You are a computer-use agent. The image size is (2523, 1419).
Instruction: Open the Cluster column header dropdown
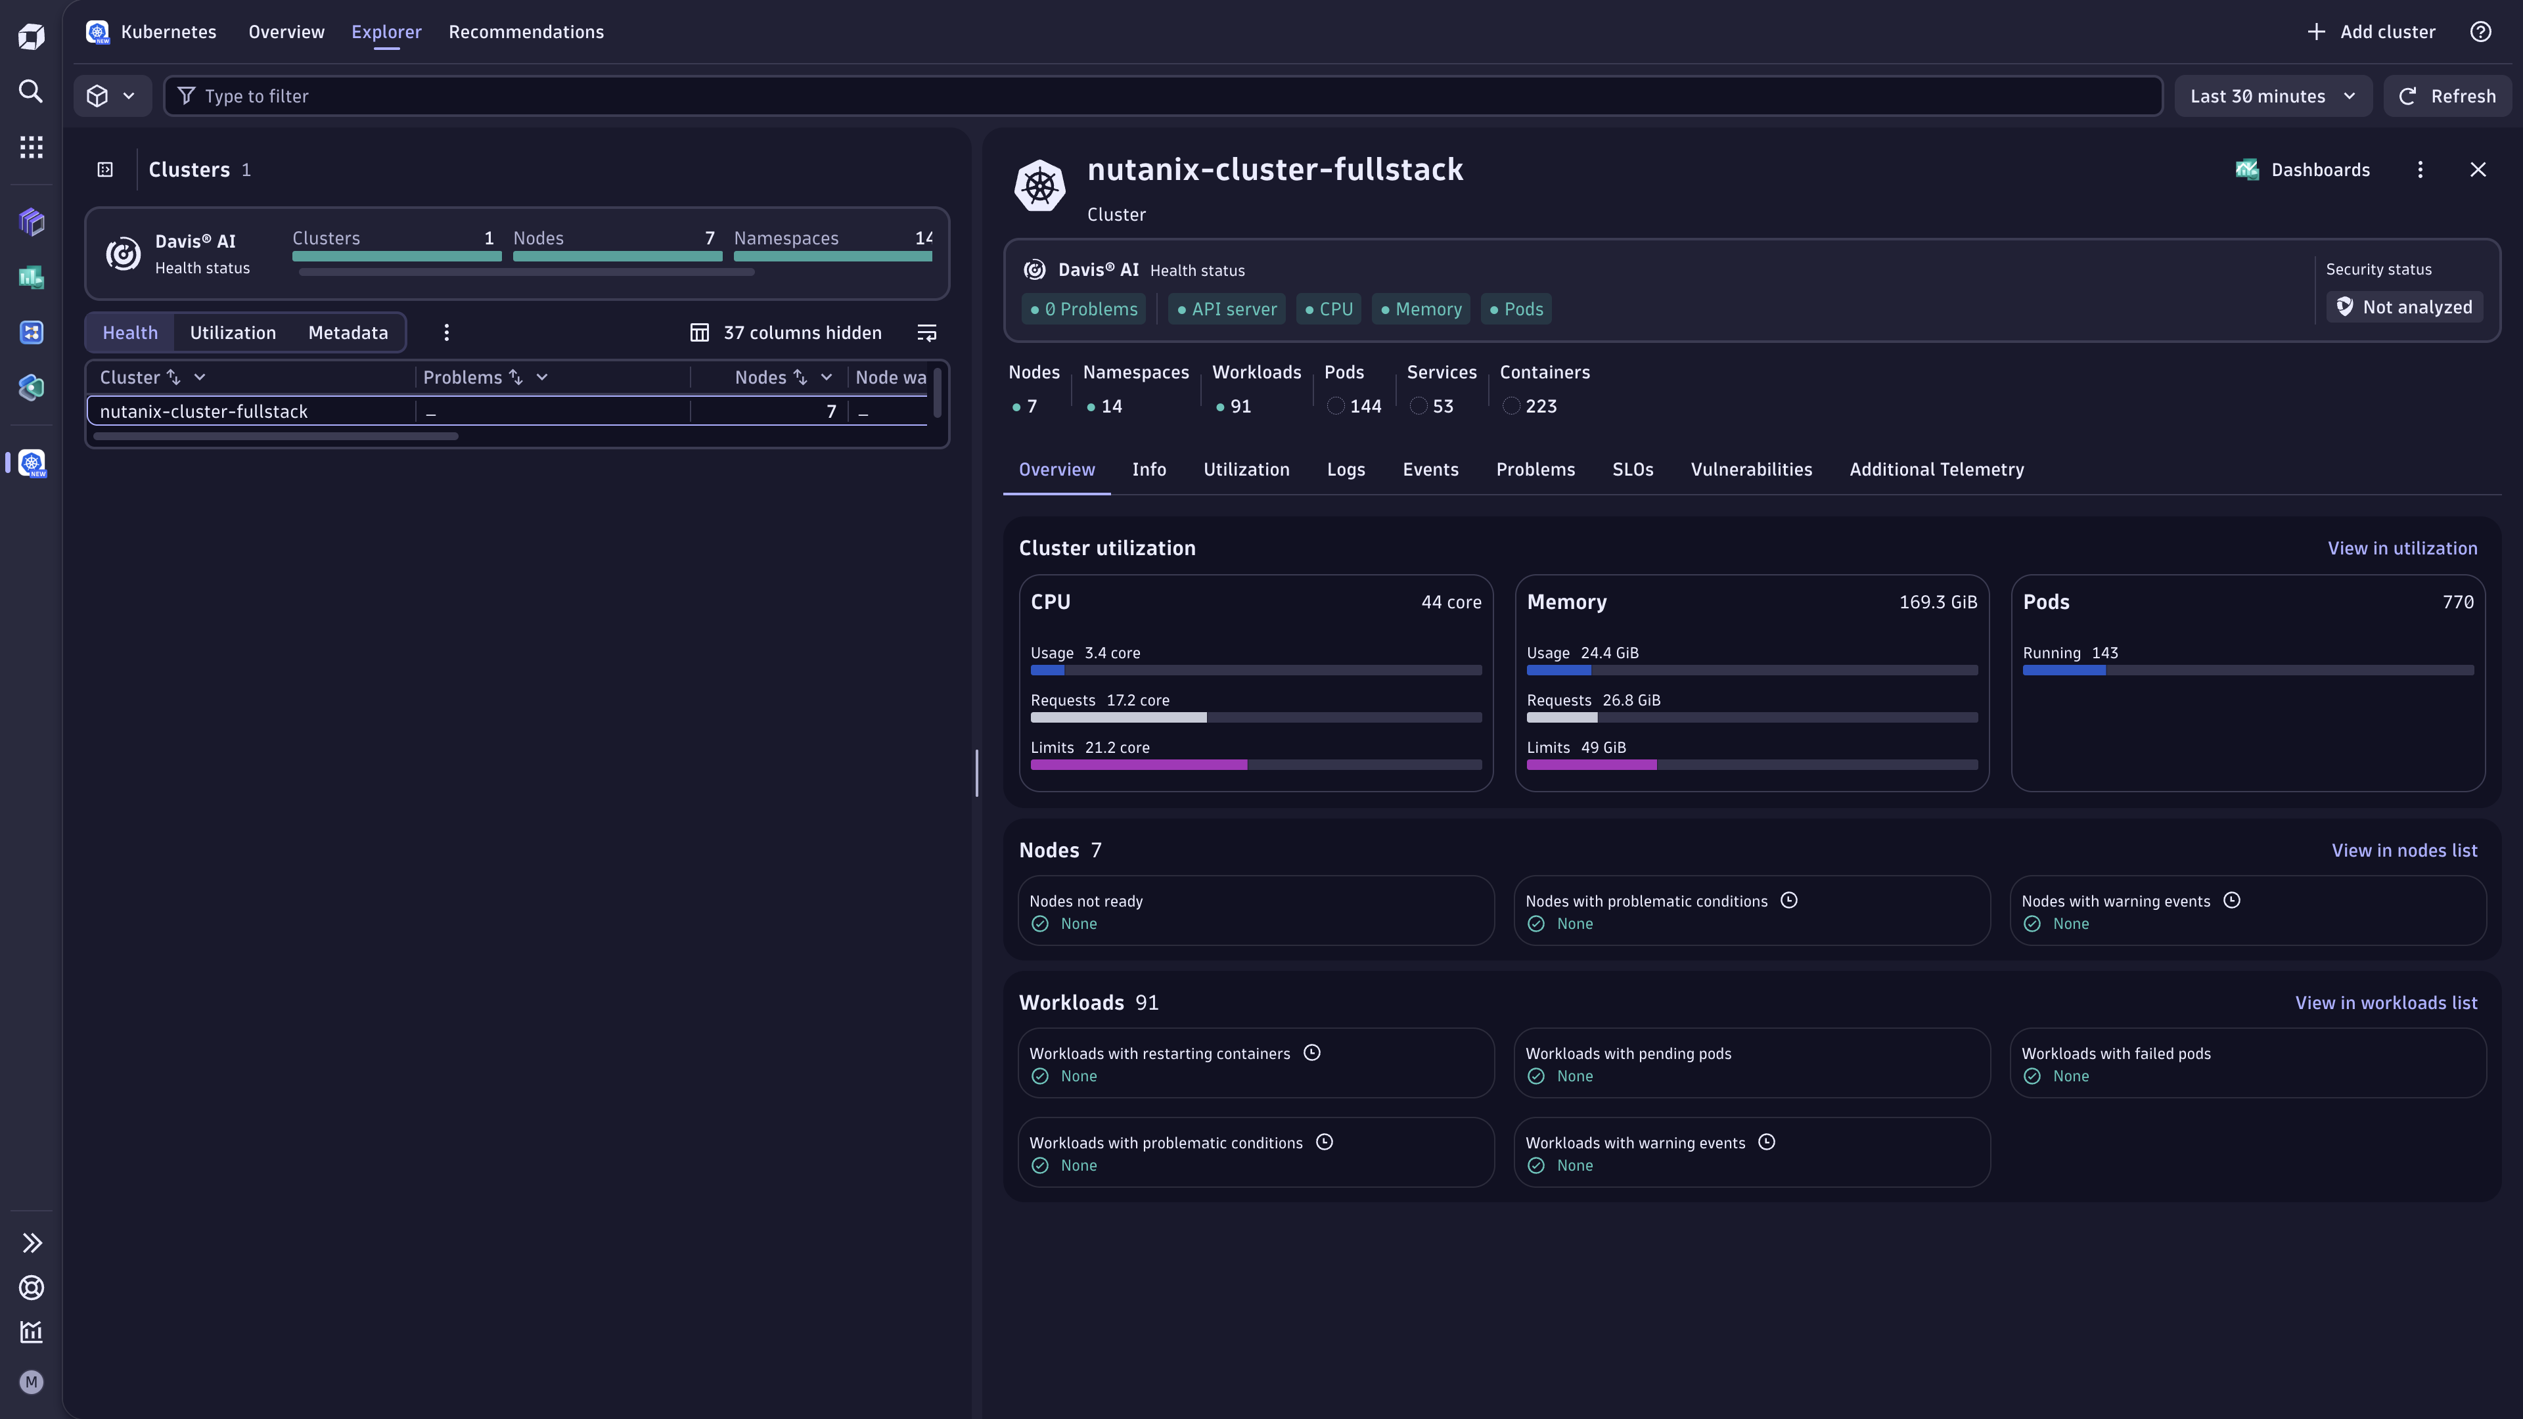click(x=200, y=378)
